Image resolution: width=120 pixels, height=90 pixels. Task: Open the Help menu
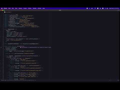tap(44, 8)
